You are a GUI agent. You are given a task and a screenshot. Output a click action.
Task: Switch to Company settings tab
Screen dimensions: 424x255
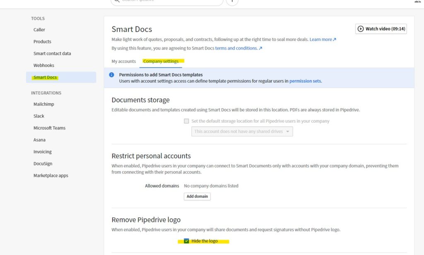tap(161, 61)
